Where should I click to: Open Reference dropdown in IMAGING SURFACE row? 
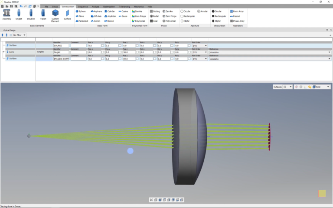tap(270, 59)
